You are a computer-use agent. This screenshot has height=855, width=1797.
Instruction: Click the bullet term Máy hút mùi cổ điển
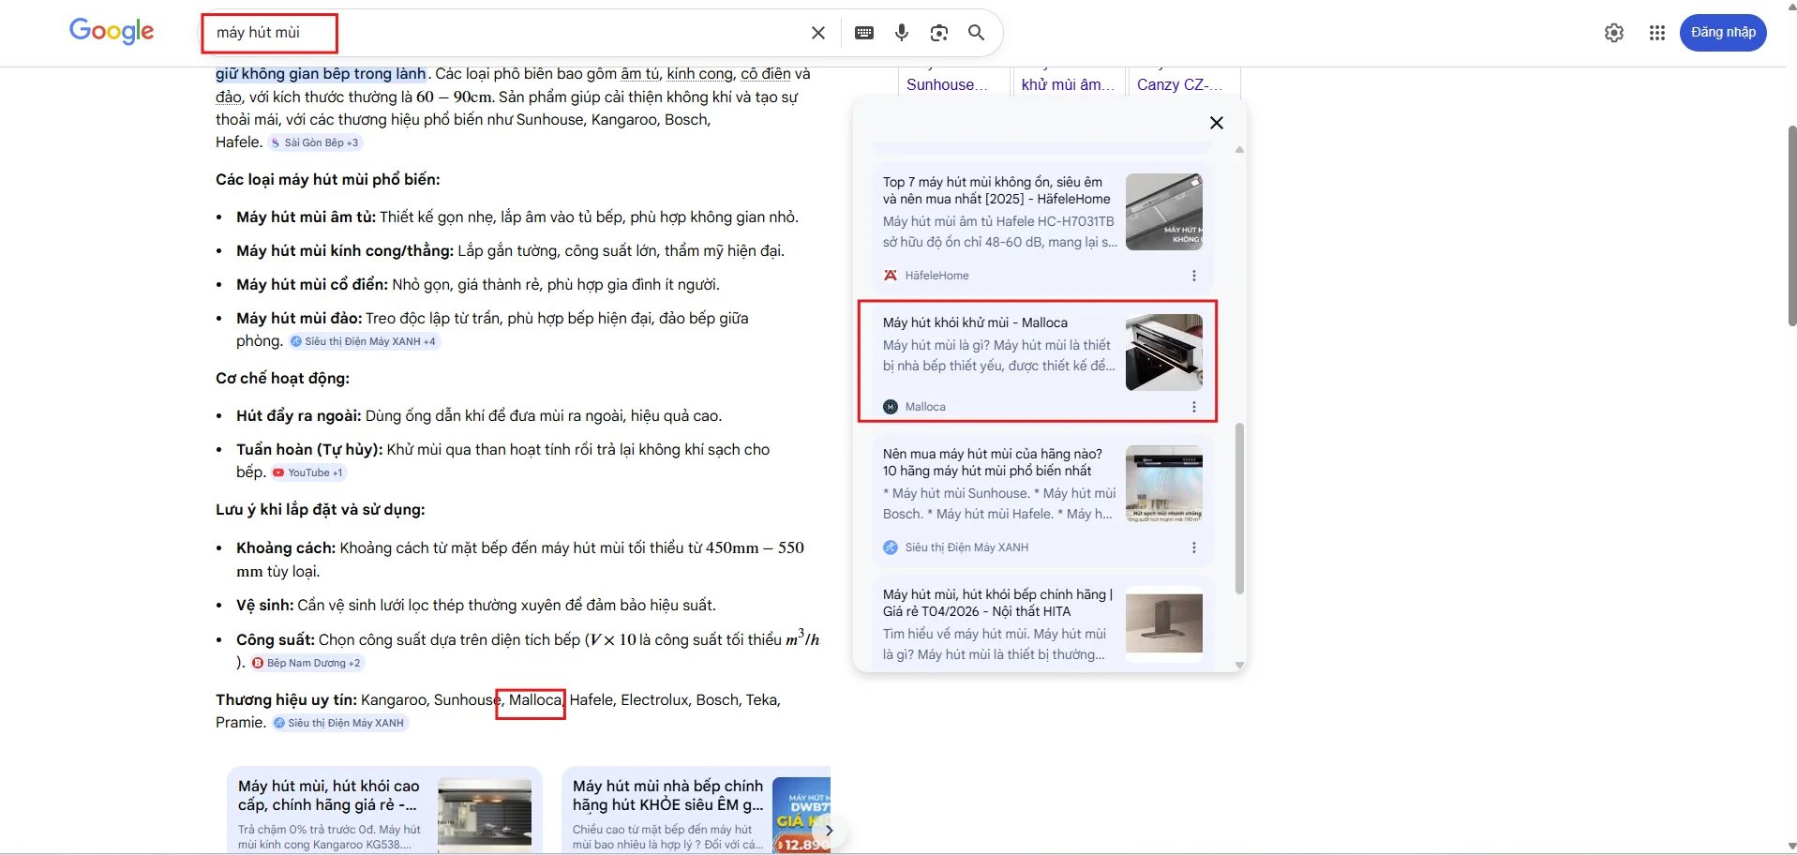(312, 285)
